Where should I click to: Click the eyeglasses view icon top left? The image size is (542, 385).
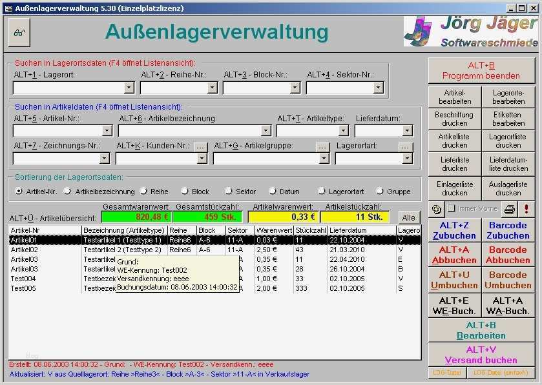pos(17,32)
